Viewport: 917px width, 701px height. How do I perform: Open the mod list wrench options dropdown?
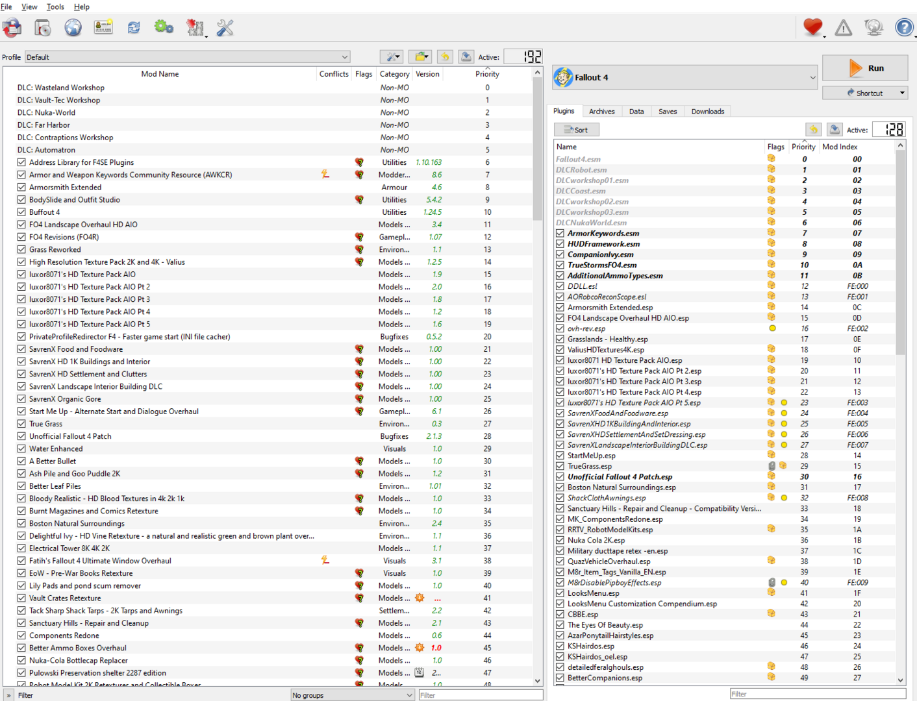point(391,57)
